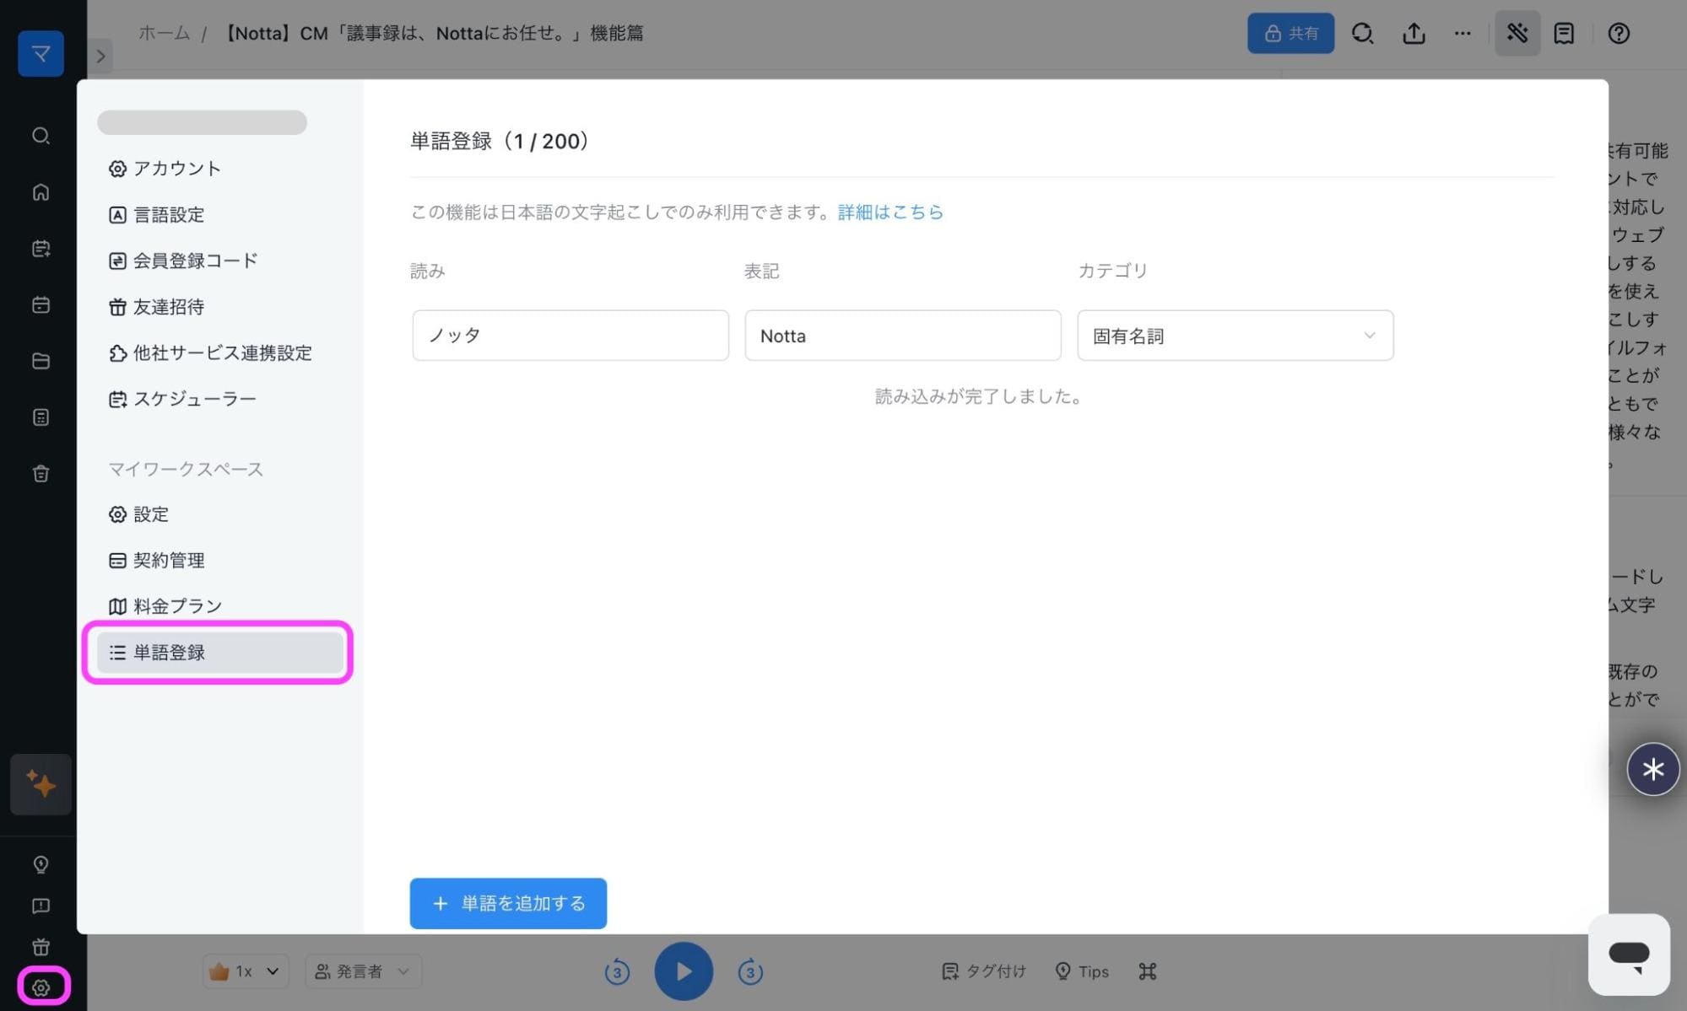Expand the sidebar with the chevron arrow

pos(100,56)
